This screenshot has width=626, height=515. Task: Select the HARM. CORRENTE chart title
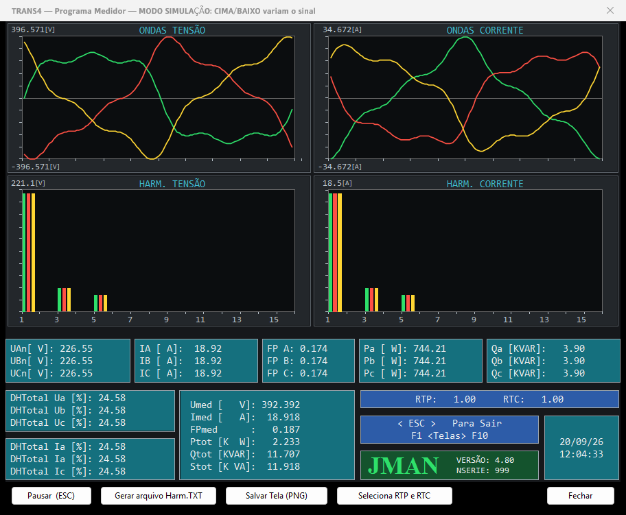(x=485, y=184)
